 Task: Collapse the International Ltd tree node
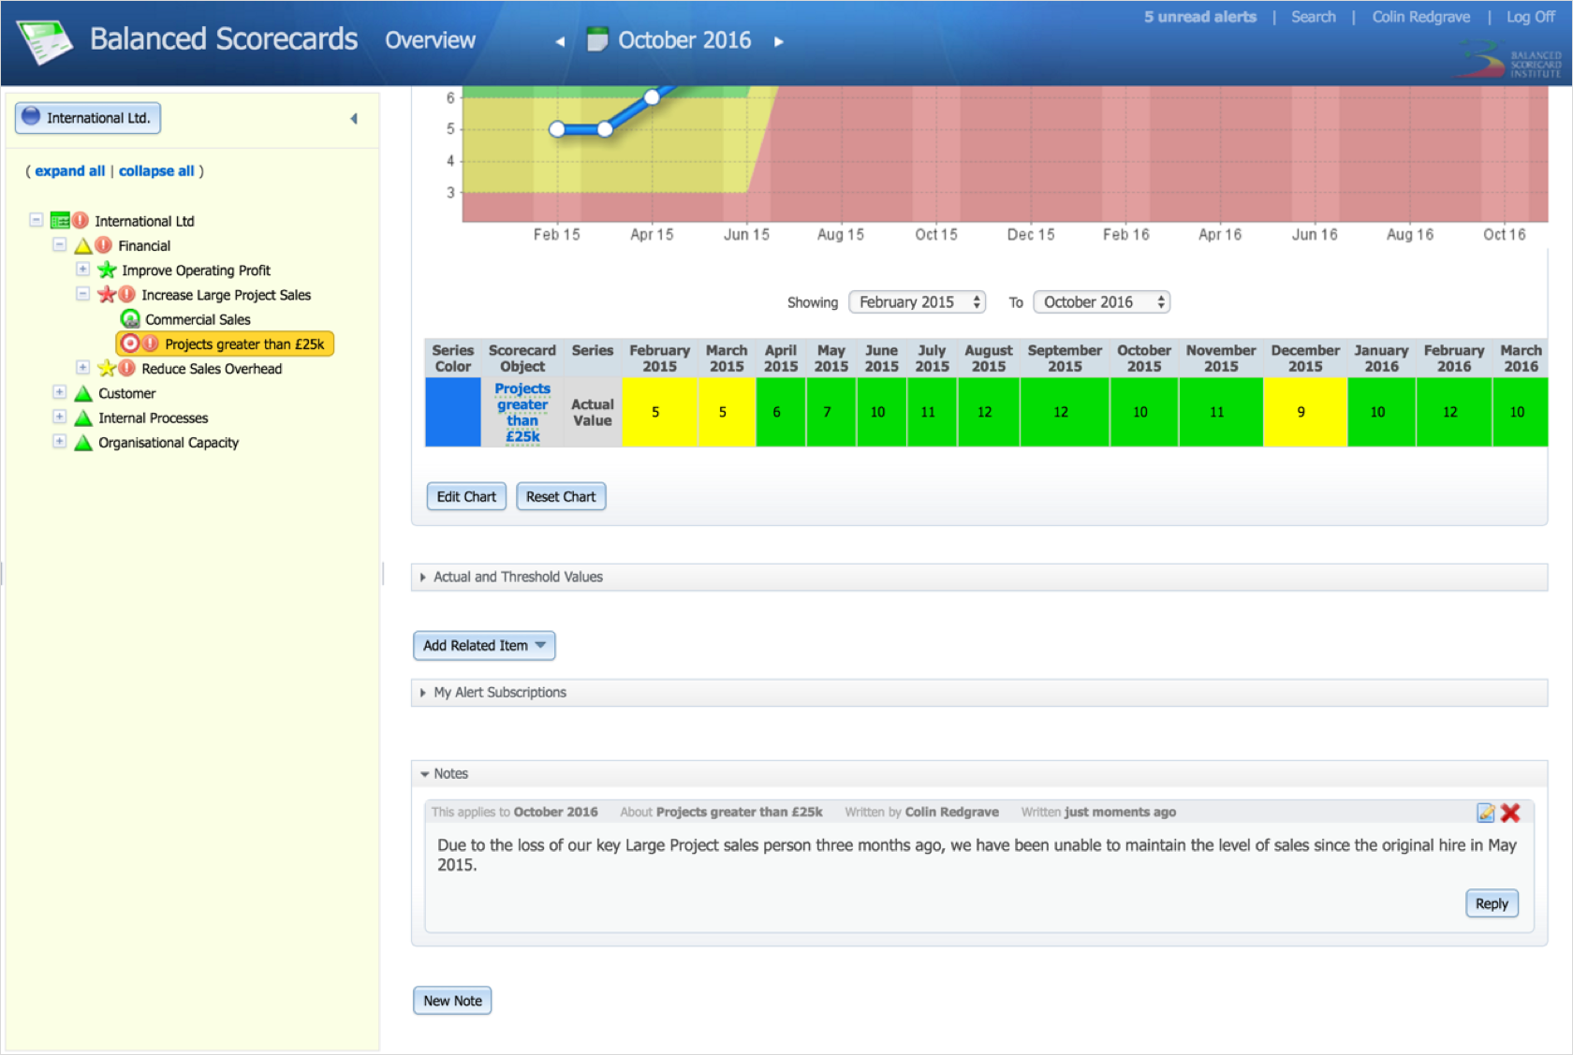(x=37, y=220)
